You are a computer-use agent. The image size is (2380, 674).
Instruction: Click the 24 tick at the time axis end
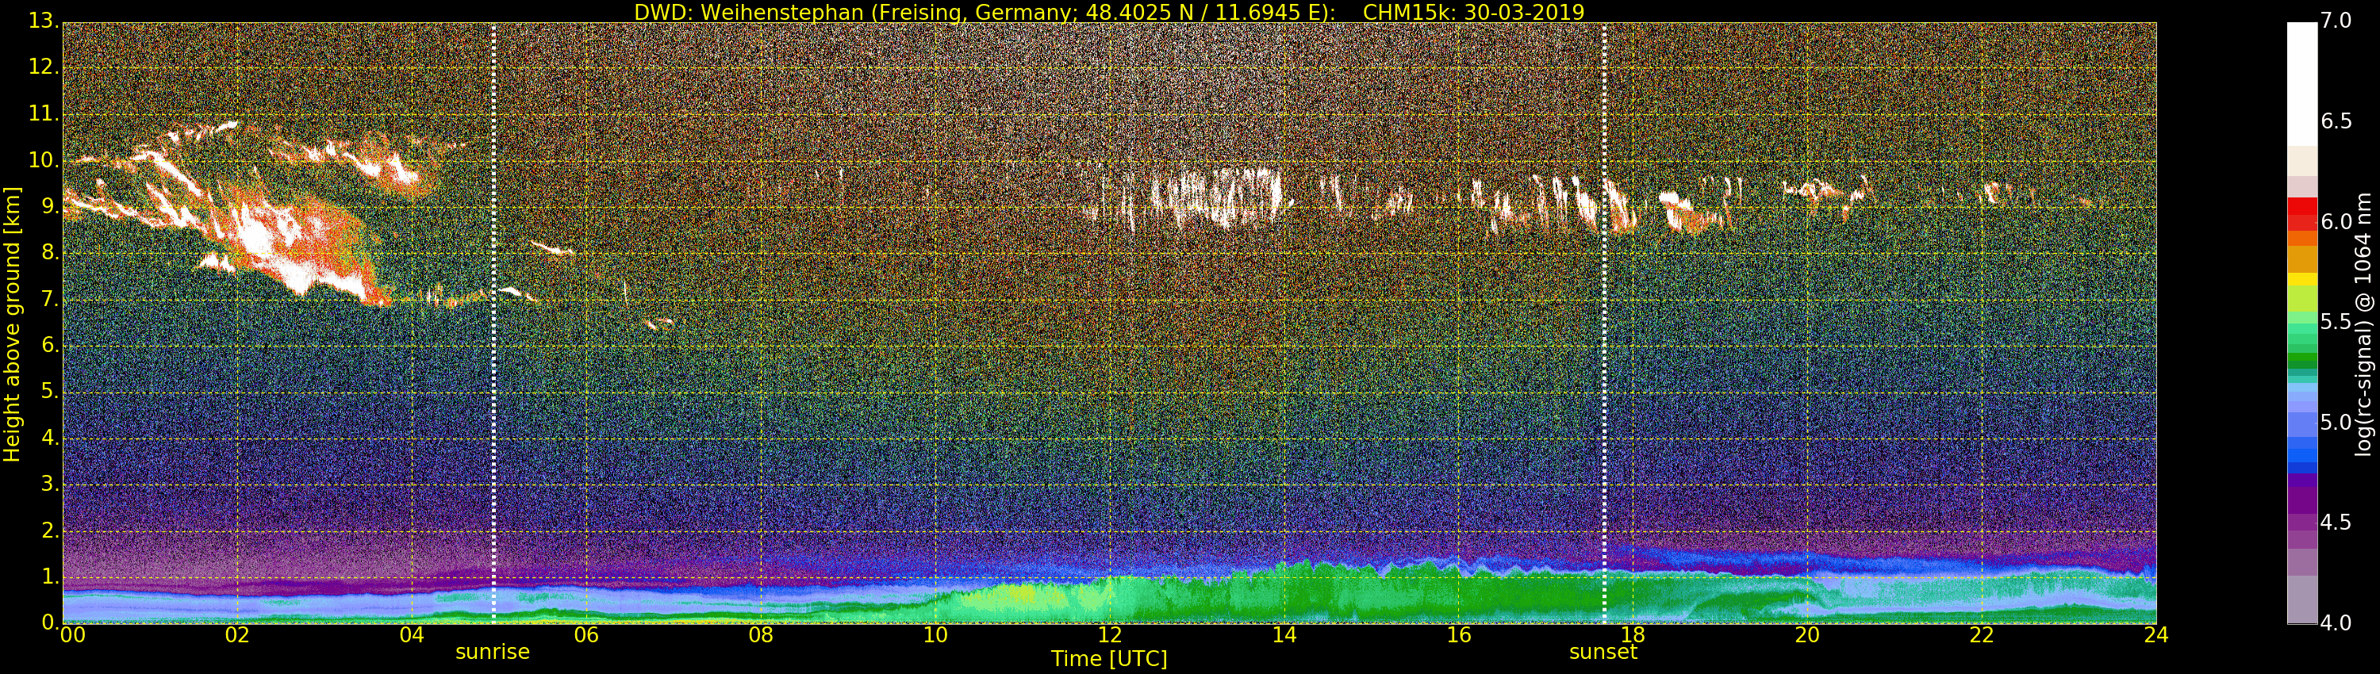(x=2155, y=635)
